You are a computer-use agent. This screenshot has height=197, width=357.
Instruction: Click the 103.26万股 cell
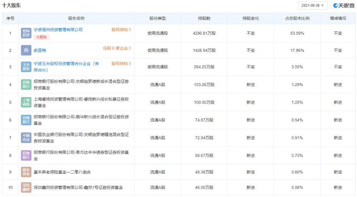pyautogui.click(x=204, y=85)
